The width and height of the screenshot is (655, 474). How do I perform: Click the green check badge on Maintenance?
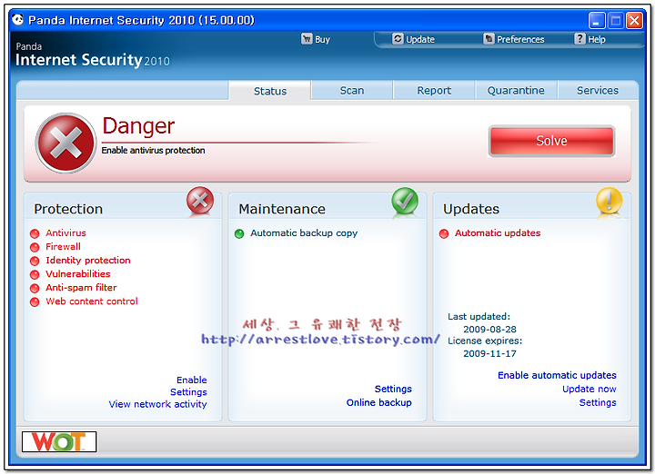[405, 201]
